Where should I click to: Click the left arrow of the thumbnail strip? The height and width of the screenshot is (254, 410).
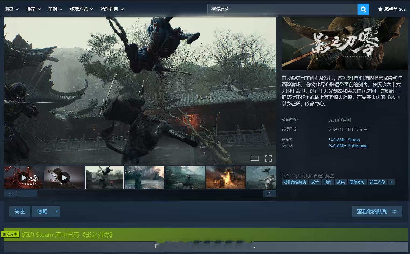11,193
